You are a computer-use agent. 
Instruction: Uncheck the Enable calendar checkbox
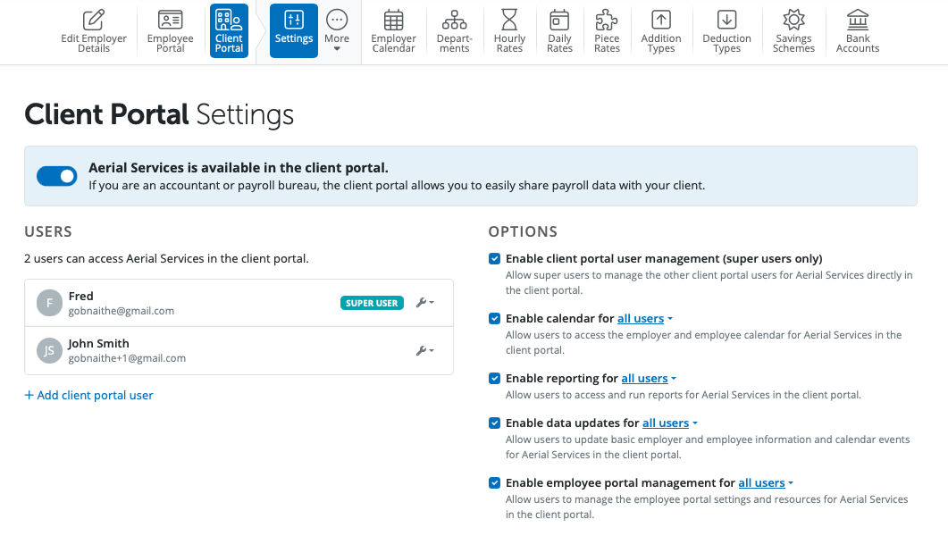[495, 318]
